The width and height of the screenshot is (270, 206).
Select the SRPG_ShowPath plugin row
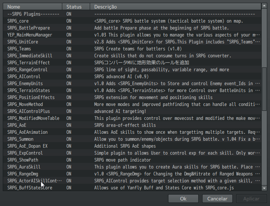pos(132,160)
